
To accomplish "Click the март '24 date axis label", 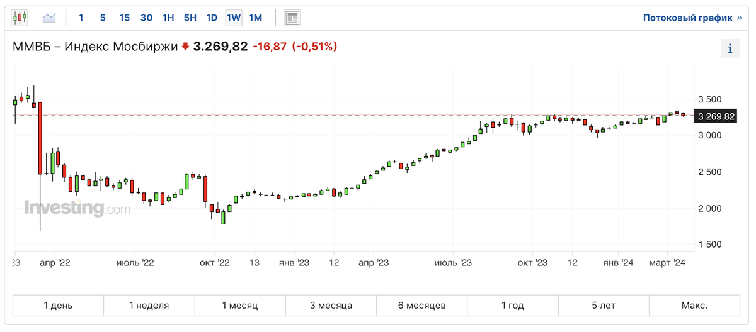I will [x=667, y=262].
